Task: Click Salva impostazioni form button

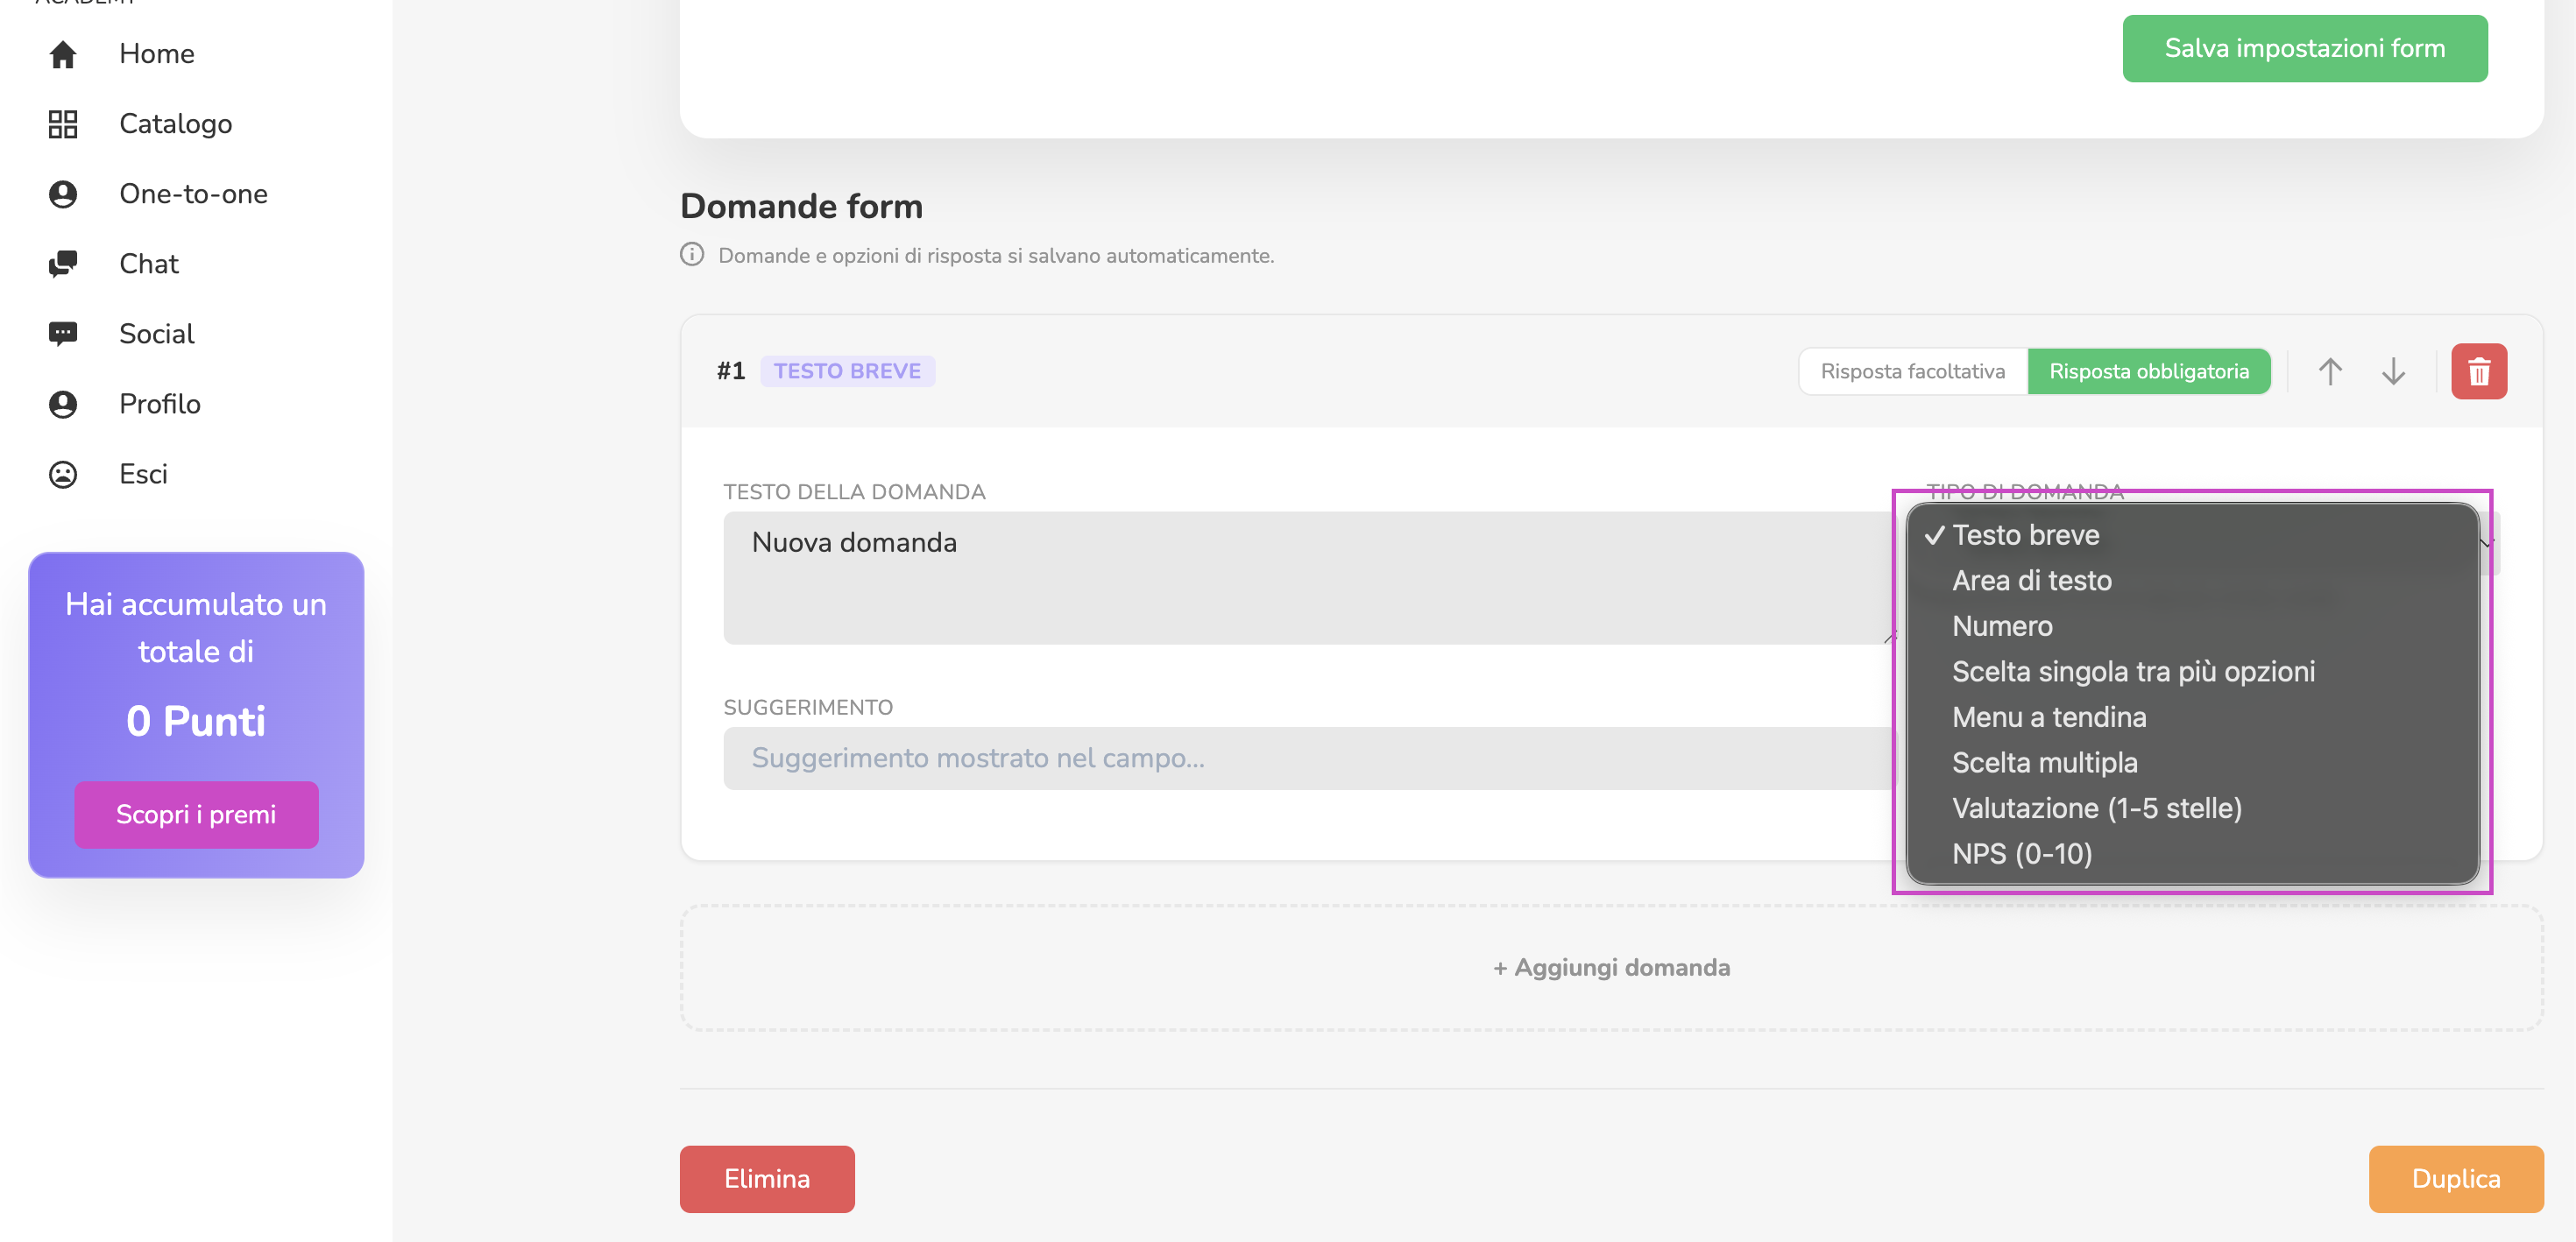Action: click(x=2304, y=49)
